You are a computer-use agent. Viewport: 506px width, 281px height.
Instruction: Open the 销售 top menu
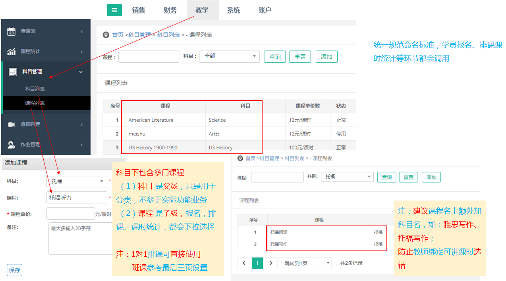click(139, 10)
